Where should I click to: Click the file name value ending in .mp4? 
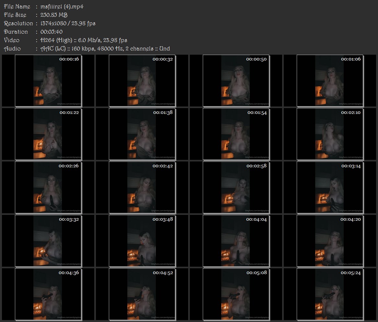point(62,7)
